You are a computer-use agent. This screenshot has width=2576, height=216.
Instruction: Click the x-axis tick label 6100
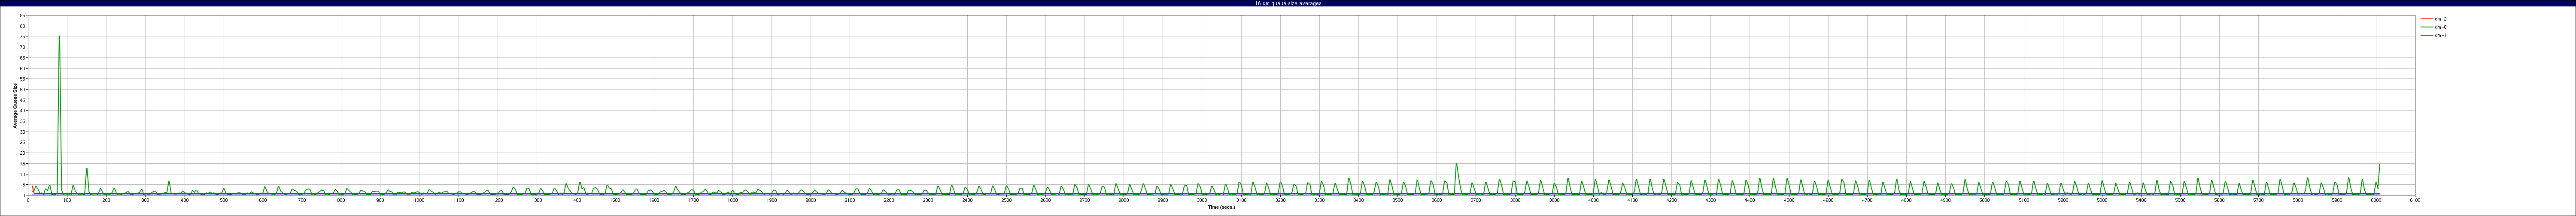coord(2415,200)
